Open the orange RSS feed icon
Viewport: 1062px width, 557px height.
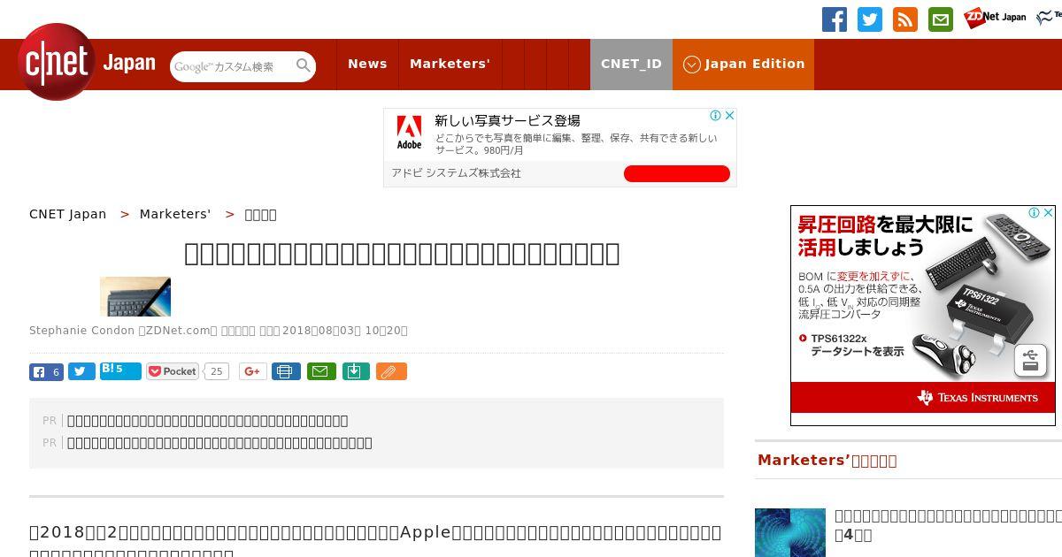tap(905, 19)
